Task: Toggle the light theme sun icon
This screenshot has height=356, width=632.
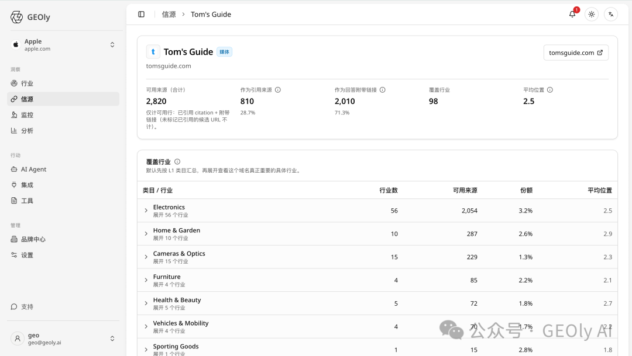Action: [x=591, y=15]
